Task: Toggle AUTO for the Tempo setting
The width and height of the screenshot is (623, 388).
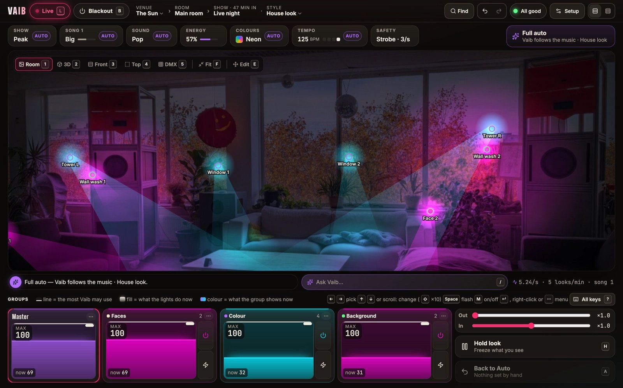Action: coord(352,36)
